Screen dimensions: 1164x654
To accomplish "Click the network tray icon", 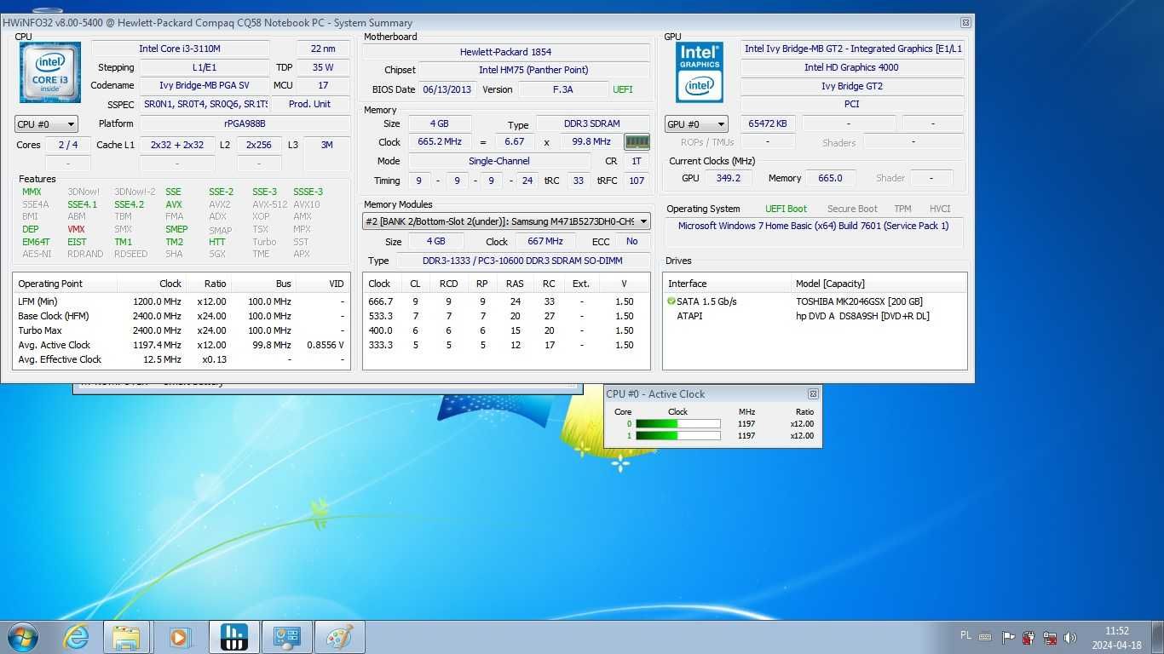I will 1050,637.
